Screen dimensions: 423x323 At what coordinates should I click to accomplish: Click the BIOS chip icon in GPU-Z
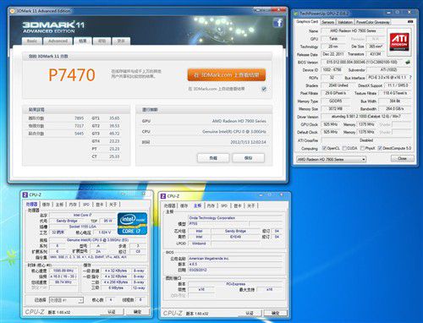click(x=408, y=63)
